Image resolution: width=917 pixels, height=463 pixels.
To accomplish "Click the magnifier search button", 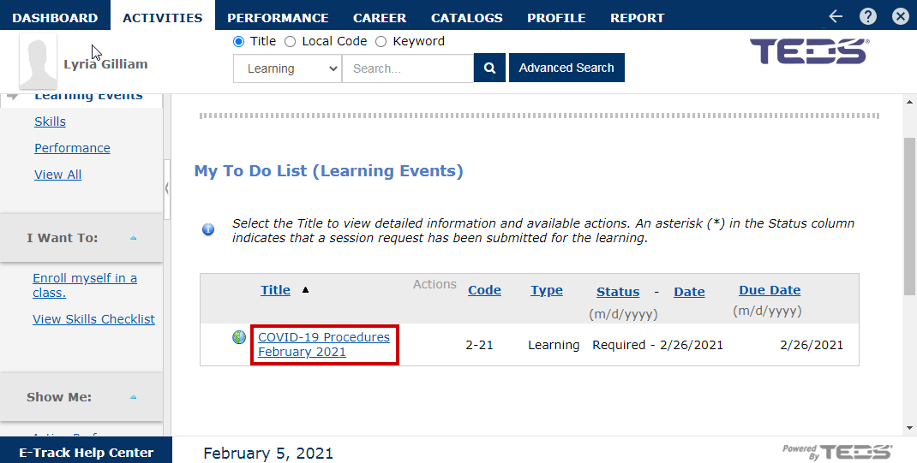I will pyautogui.click(x=489, y=68).
